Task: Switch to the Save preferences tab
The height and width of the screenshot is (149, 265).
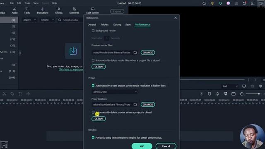Action: (128, 25)
